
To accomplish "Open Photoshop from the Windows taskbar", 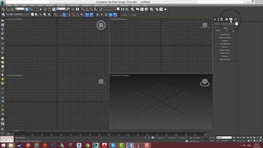I will [53, 145].
